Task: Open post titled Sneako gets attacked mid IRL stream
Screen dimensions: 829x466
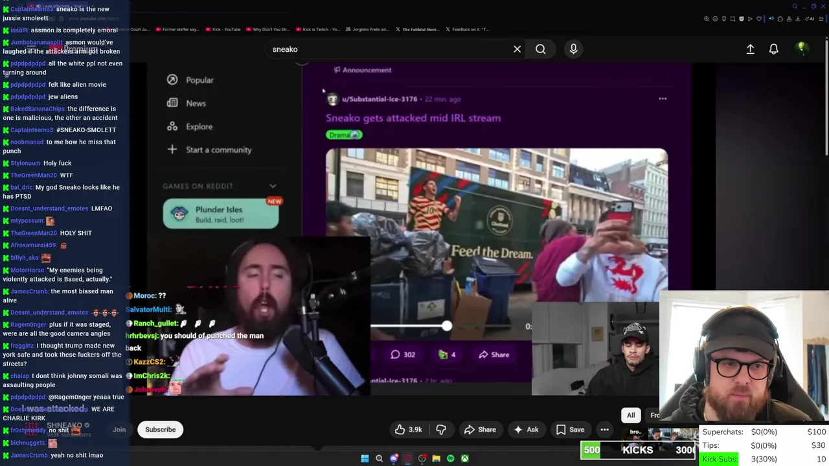Action: click(x=413, y=118)
